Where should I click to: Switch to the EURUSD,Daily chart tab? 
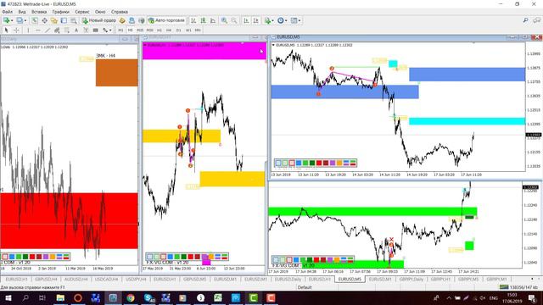288,279
